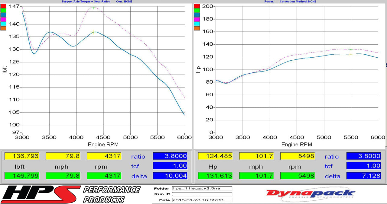The height and width of the screenshot is (204, 387).
Task: Select the blue channel icon on power chart
Action: pyautogui.click(x=197, y=14)
